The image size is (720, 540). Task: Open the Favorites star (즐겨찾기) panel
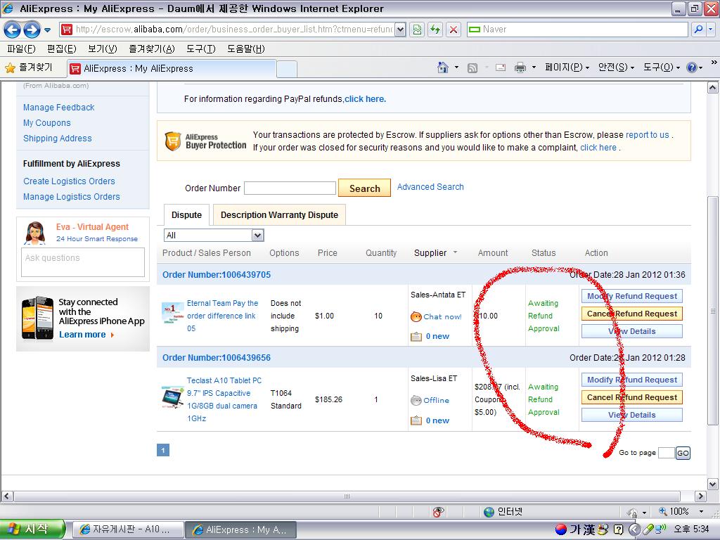(29, 68)
